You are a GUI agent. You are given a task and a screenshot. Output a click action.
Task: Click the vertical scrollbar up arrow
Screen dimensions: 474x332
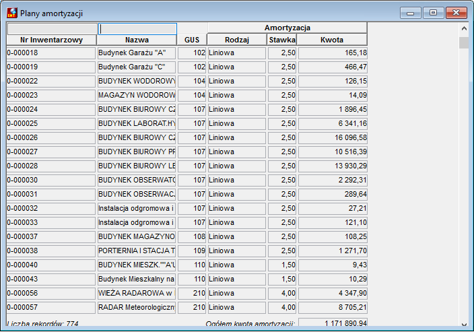[x=464, y=29]
